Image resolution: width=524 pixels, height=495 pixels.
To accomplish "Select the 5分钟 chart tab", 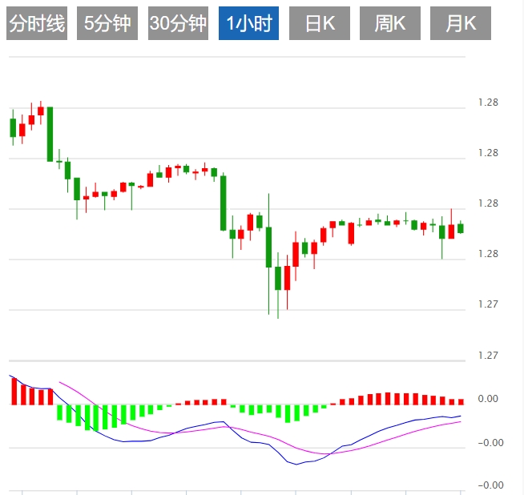I will point(107,24).
